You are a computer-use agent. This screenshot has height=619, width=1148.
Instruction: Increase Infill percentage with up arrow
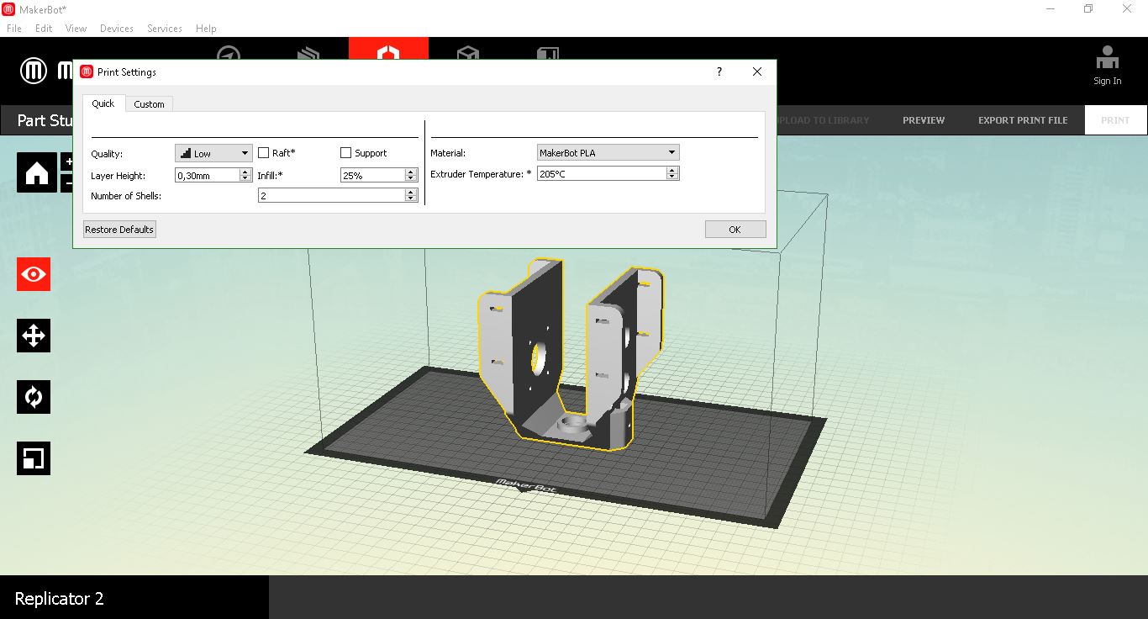click(411, 172)
